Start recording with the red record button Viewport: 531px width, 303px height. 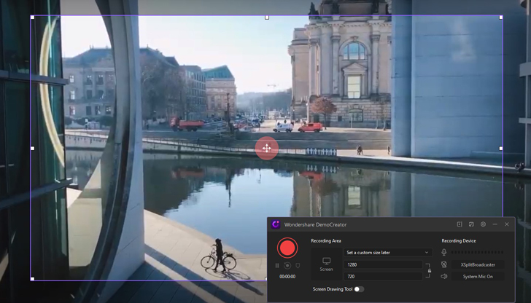point(287,248)
